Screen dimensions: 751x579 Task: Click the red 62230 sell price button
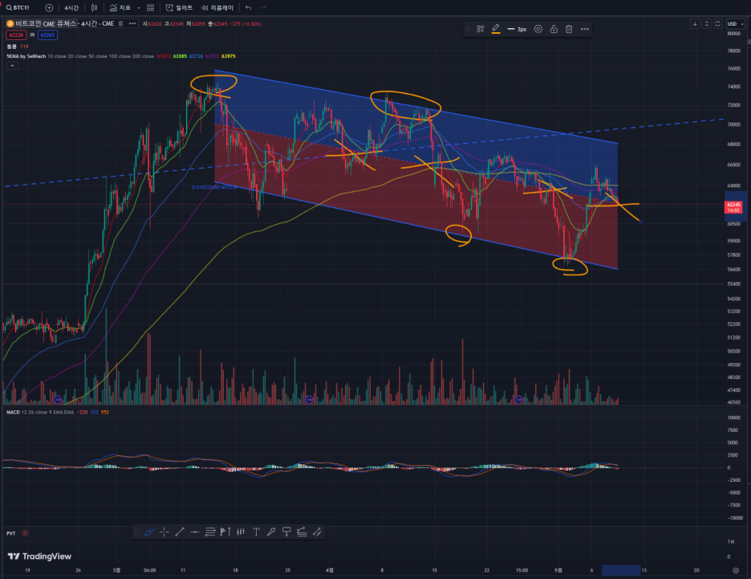coord(16,35)
